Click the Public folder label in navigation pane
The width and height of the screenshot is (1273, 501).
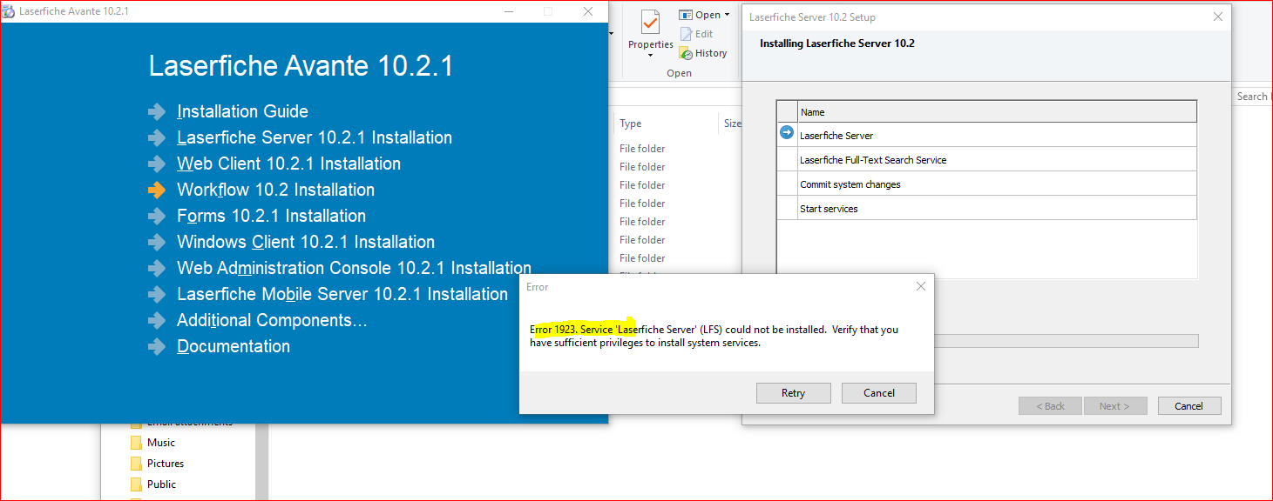[161, 484]
